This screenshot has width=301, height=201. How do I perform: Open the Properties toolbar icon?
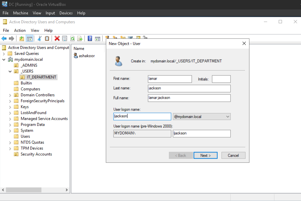tap(65, 38)
